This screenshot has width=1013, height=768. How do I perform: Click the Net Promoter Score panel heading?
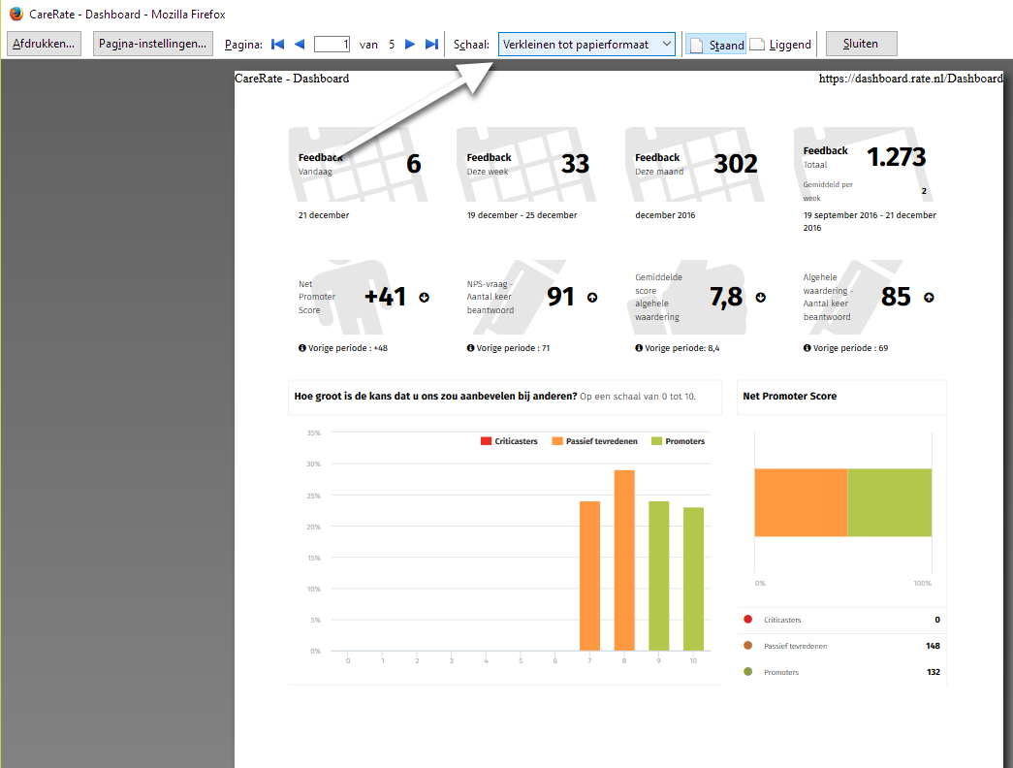pyautogui.click(x=789, y=397)
